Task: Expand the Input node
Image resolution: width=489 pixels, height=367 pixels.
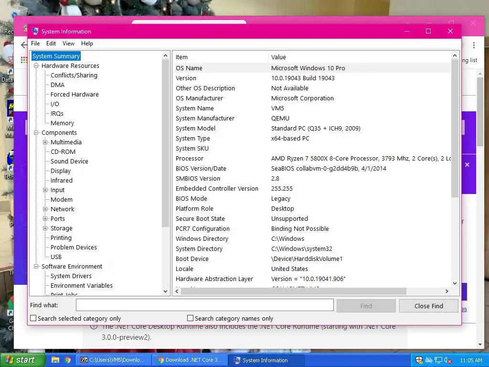Action: (45, 190)
